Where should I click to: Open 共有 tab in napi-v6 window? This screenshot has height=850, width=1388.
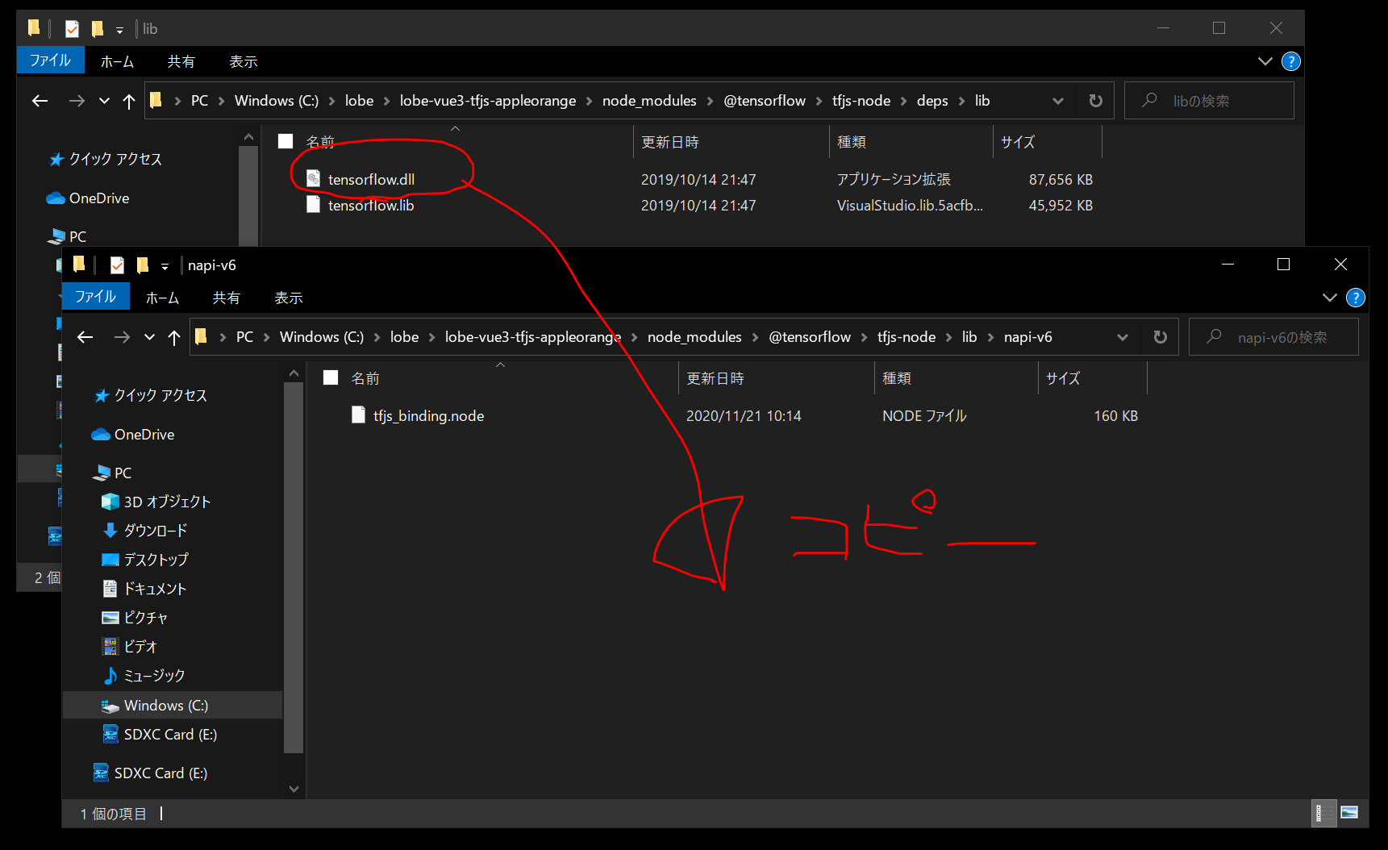[226, 298]
